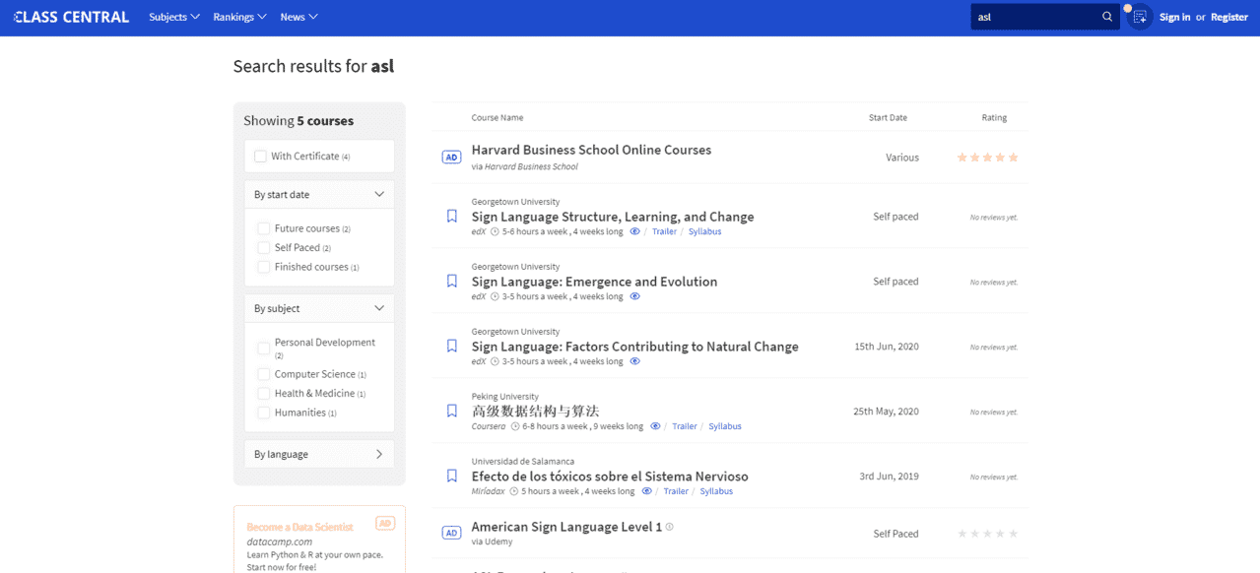The height and width of the screenshot is (573, 1260).
Task: Bookmark Sign Language: Emergence and Evolution
Action: pos(452,281)
